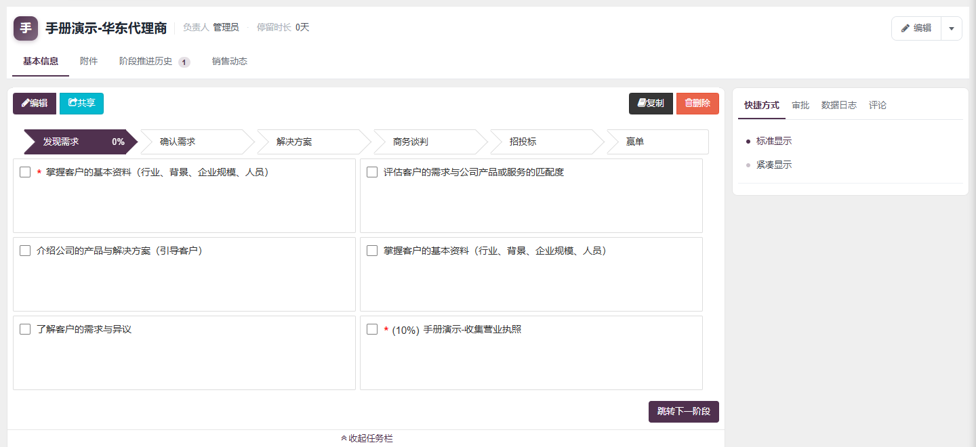Viewport: 976px width, 447px height.
Task: Open the 阶段推进历史 tab
Action: tap(146, 62)
